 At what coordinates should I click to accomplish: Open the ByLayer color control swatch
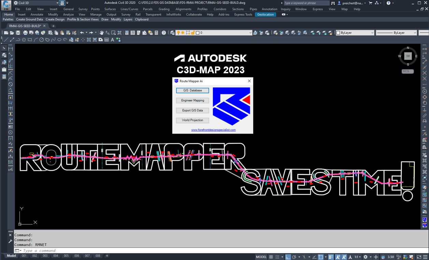[355, 33]
